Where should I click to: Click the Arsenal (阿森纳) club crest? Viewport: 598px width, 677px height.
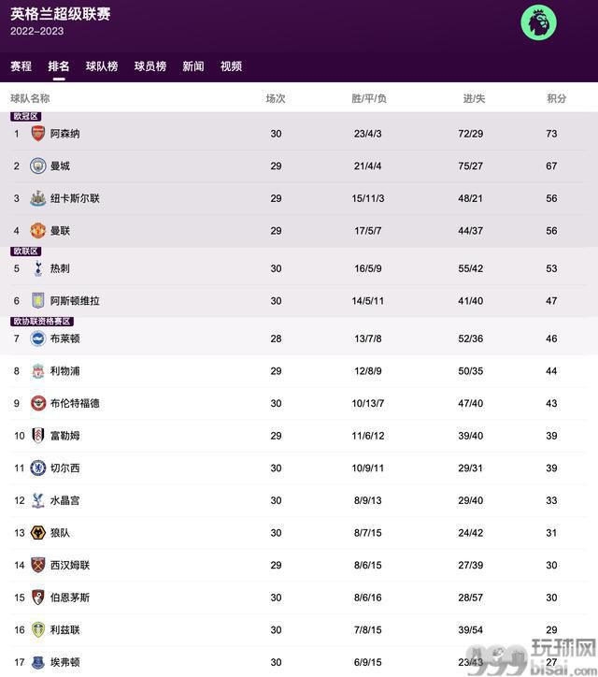[x=38, y=134]
